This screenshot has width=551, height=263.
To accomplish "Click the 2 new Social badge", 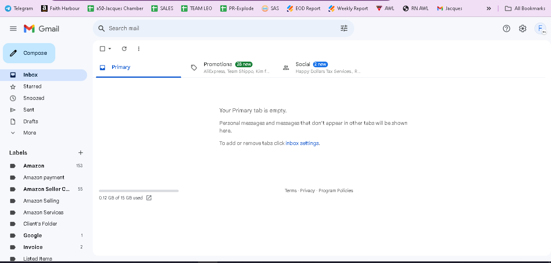I will point(320,64).
